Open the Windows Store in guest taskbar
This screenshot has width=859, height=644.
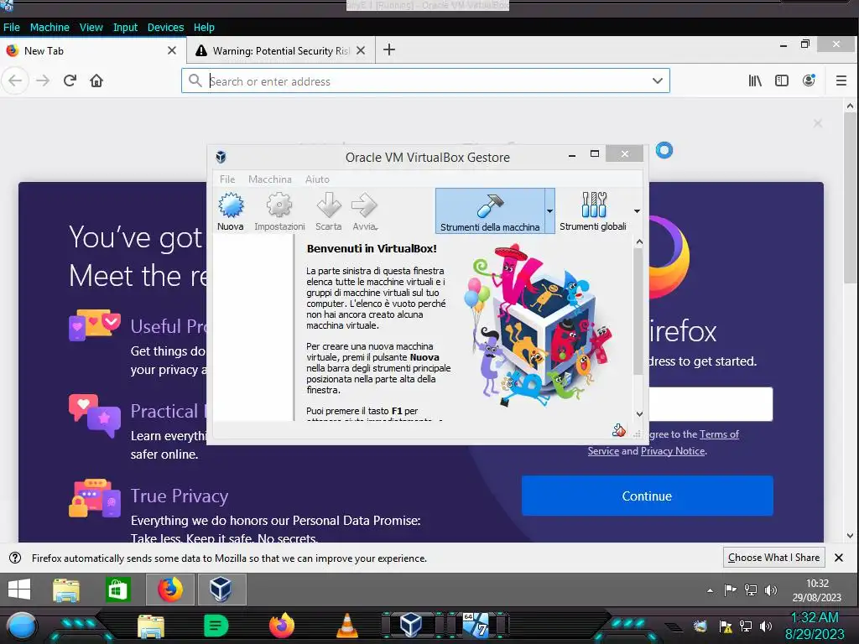pyautogui.click(x=118, y=589)
